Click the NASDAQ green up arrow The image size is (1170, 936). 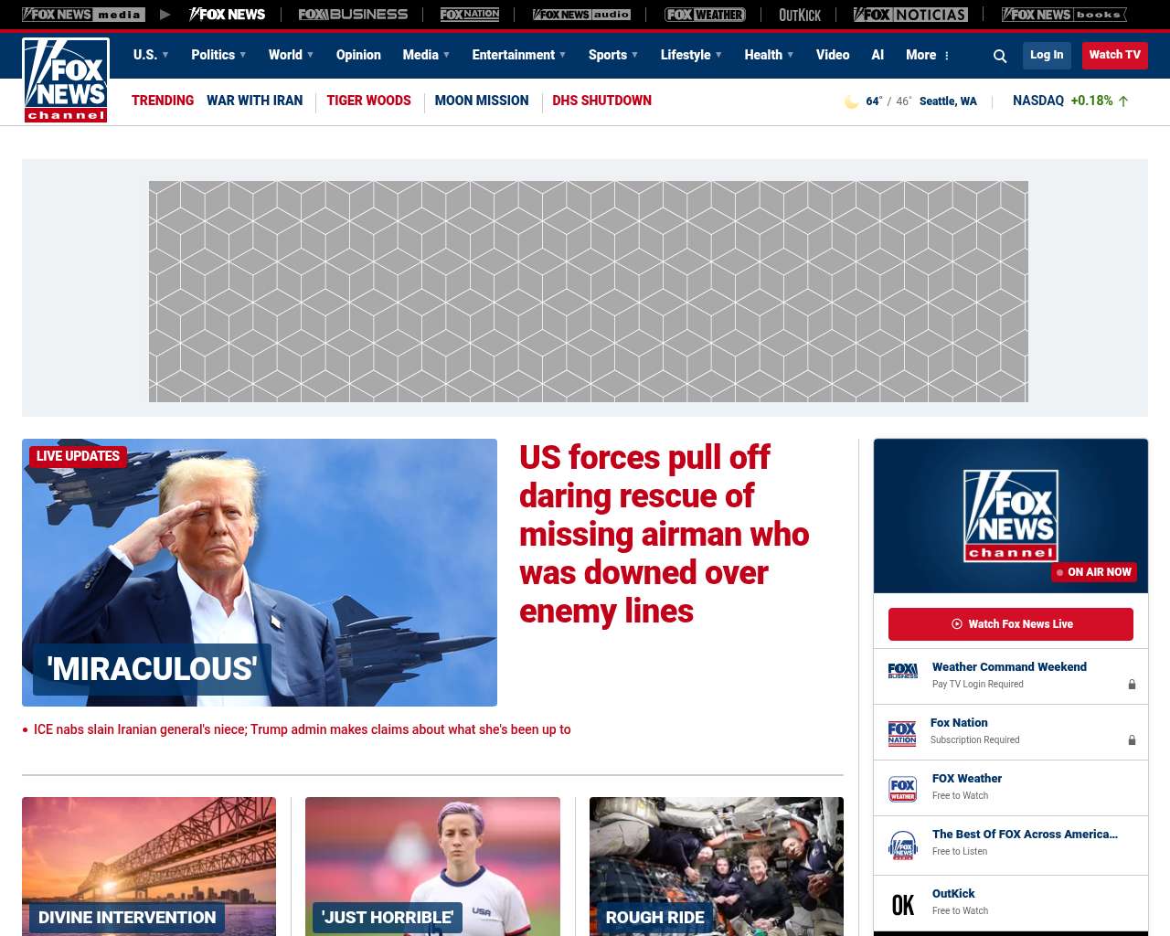pos(1123,101)
